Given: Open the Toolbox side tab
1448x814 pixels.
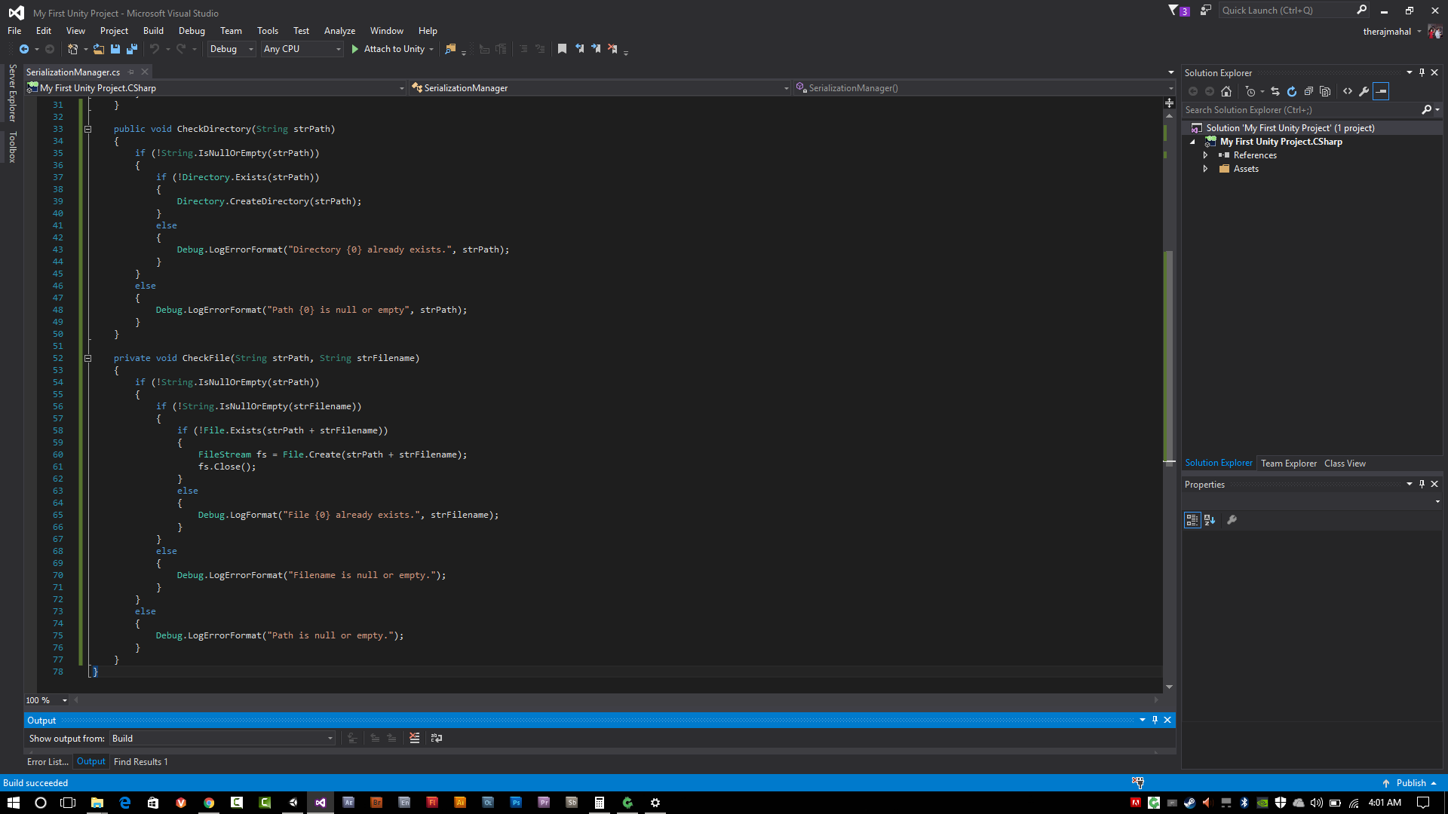Looking at the screenshot, I should click(x=12, y=147).
